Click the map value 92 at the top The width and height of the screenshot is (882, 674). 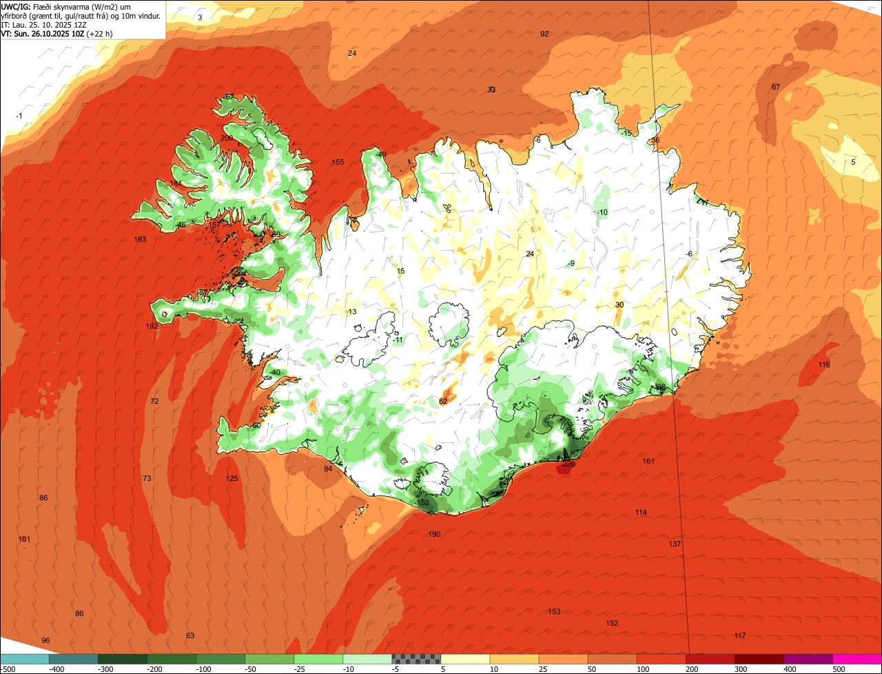[544, 34]
